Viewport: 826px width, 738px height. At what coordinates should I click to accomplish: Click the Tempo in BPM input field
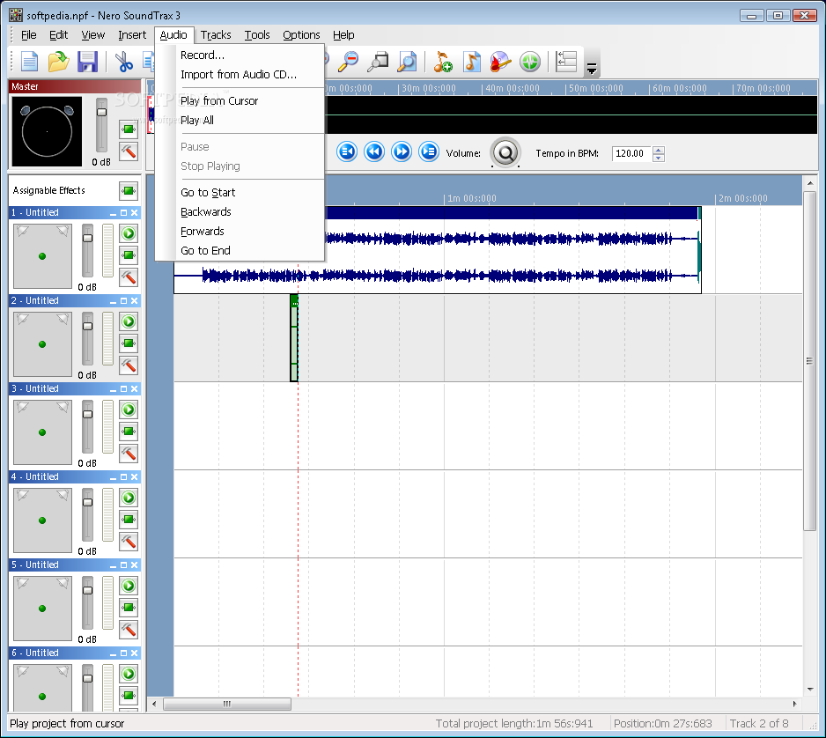[x=631, y=153]
